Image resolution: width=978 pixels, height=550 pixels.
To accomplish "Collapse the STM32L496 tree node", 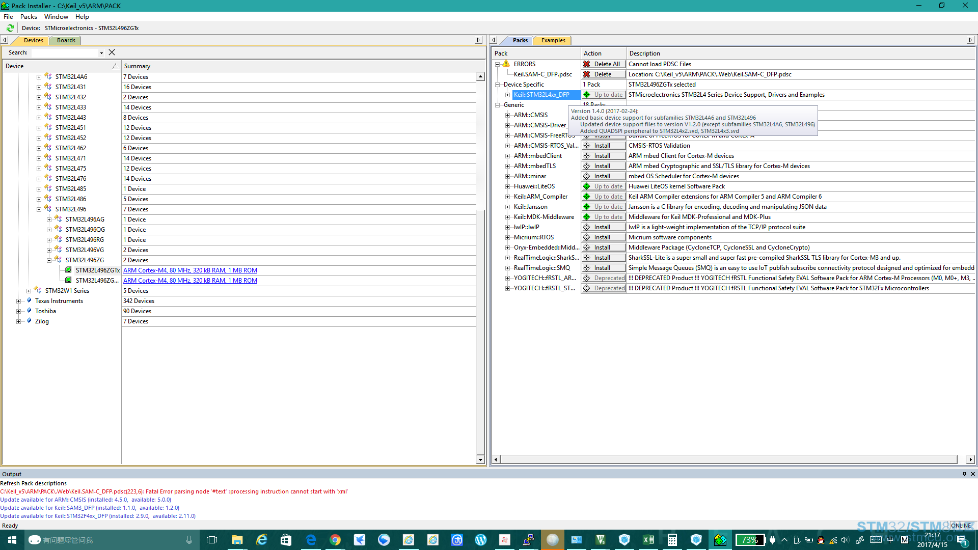I will 39,209.
